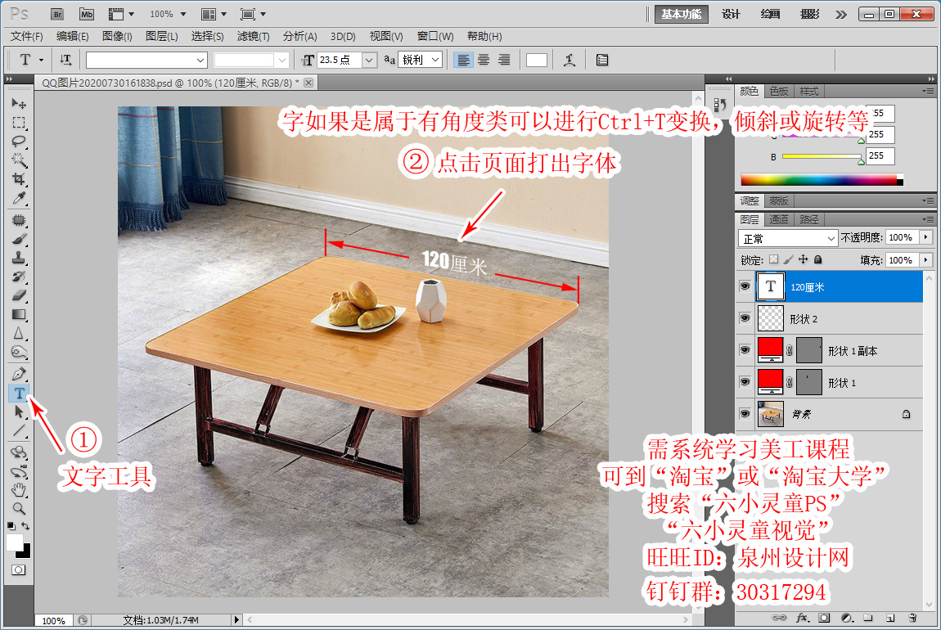Select the Path Selection tool
The height and width of the screenshot is (630, 941).
pos(19,412)
